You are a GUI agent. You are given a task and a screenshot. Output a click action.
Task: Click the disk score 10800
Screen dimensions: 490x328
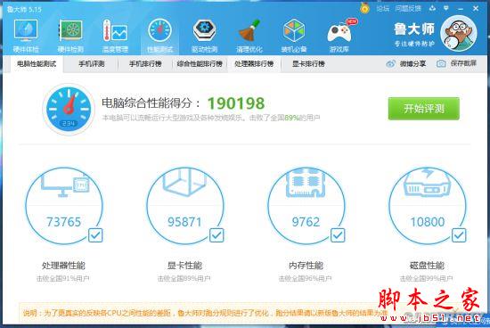(x=427, y=222)
